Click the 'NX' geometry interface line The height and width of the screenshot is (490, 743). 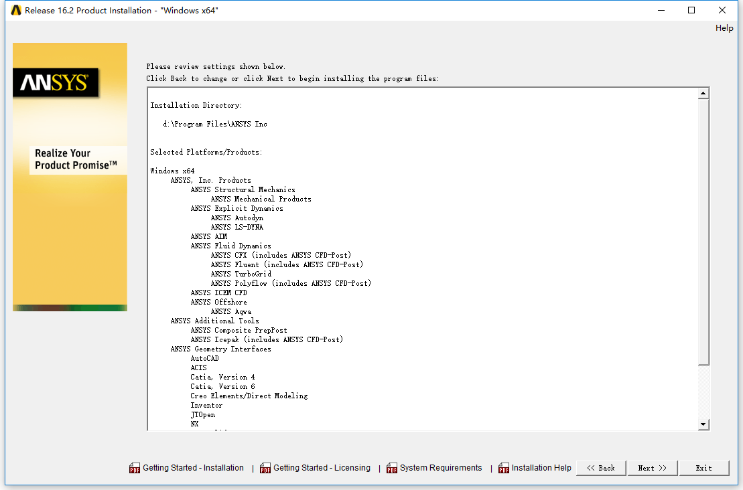click(195, 424)
